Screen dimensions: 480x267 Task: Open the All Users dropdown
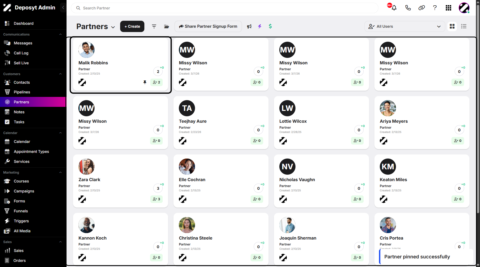click(405, 26)
